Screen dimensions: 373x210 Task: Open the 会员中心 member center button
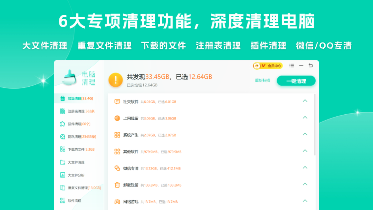(x=268, y=66)
